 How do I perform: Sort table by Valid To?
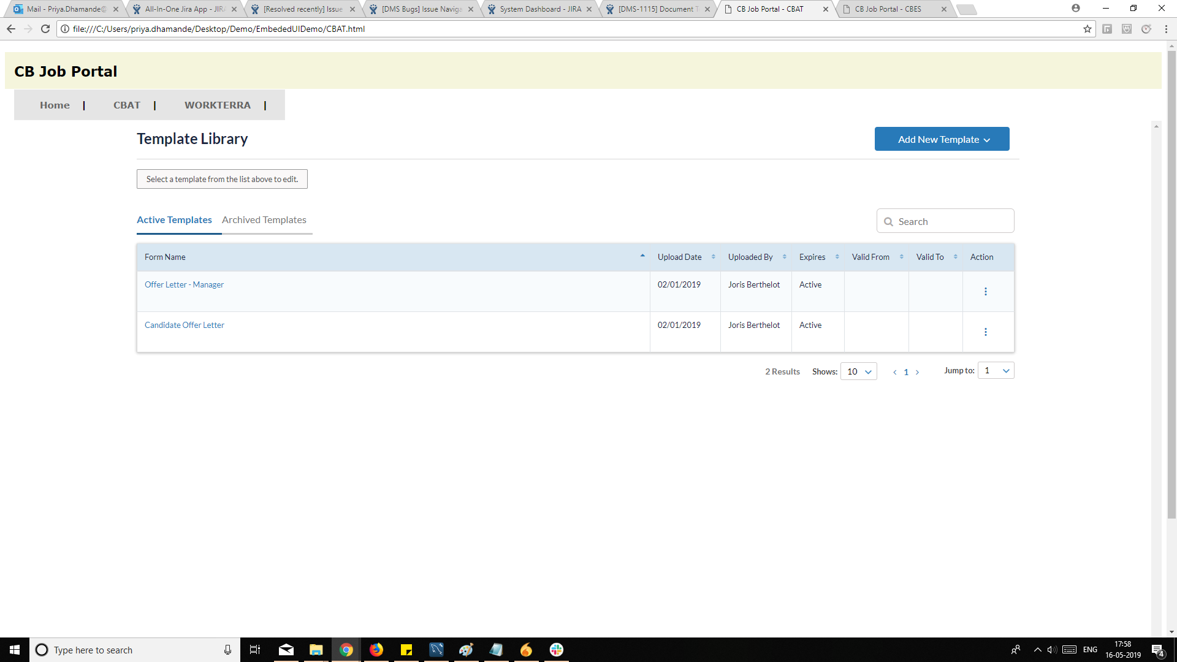click(955, 257)
